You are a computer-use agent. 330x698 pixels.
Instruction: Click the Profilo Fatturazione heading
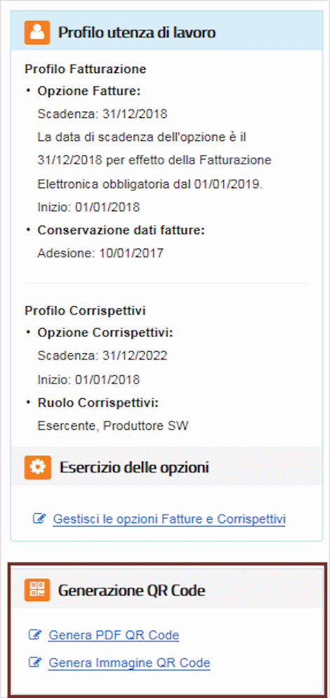tap(86, 69)
